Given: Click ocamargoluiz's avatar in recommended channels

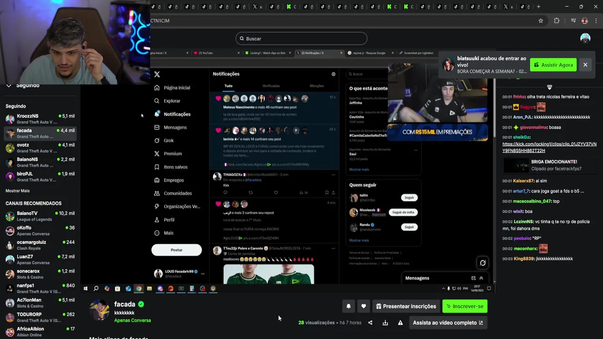Looking at the screenshot, I should point(10,245).
